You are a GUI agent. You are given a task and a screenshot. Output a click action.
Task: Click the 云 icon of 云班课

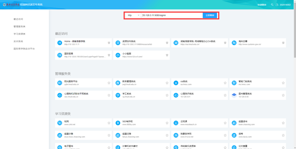pyautogui.click(x=176, y=123)
